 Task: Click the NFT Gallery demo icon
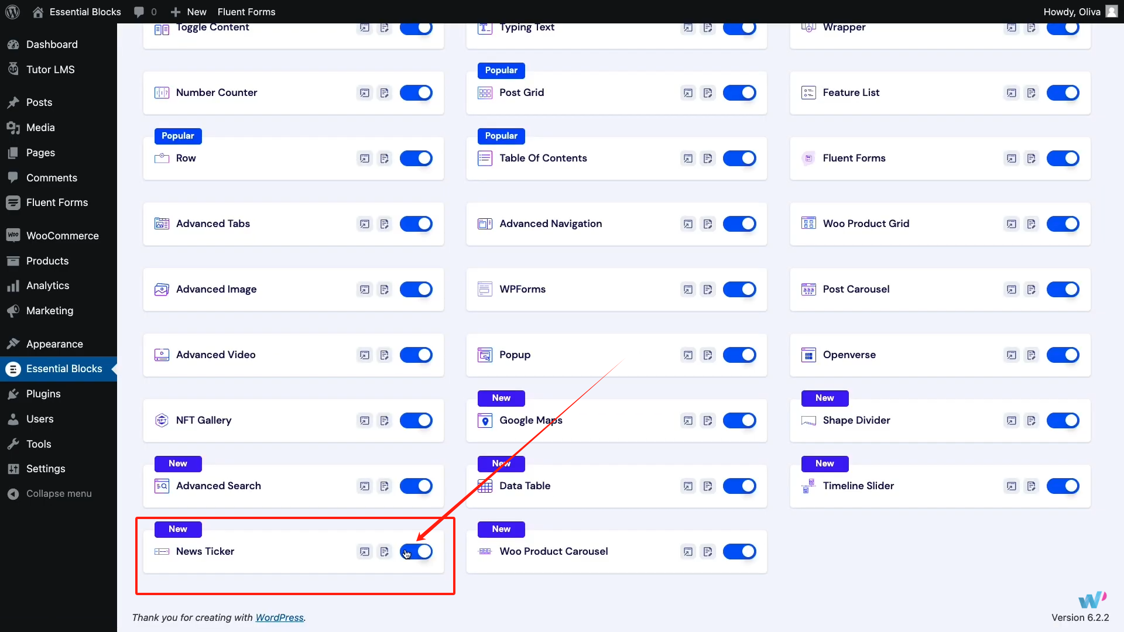coord(365,421)
